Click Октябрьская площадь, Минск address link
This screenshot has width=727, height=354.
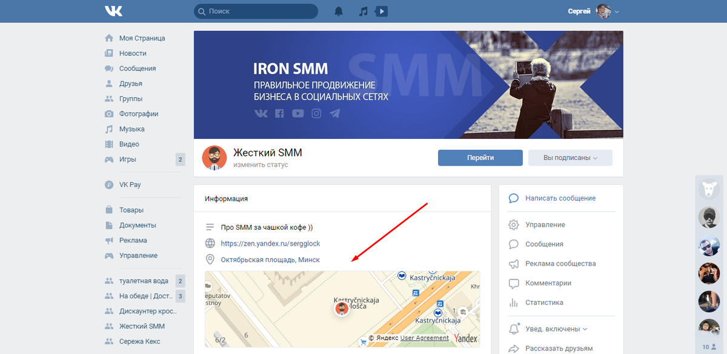[270, 259]
